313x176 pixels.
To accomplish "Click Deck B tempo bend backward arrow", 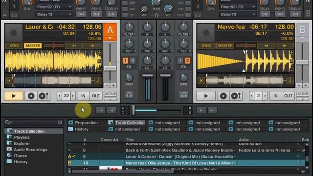I will [x=266, y=45].
